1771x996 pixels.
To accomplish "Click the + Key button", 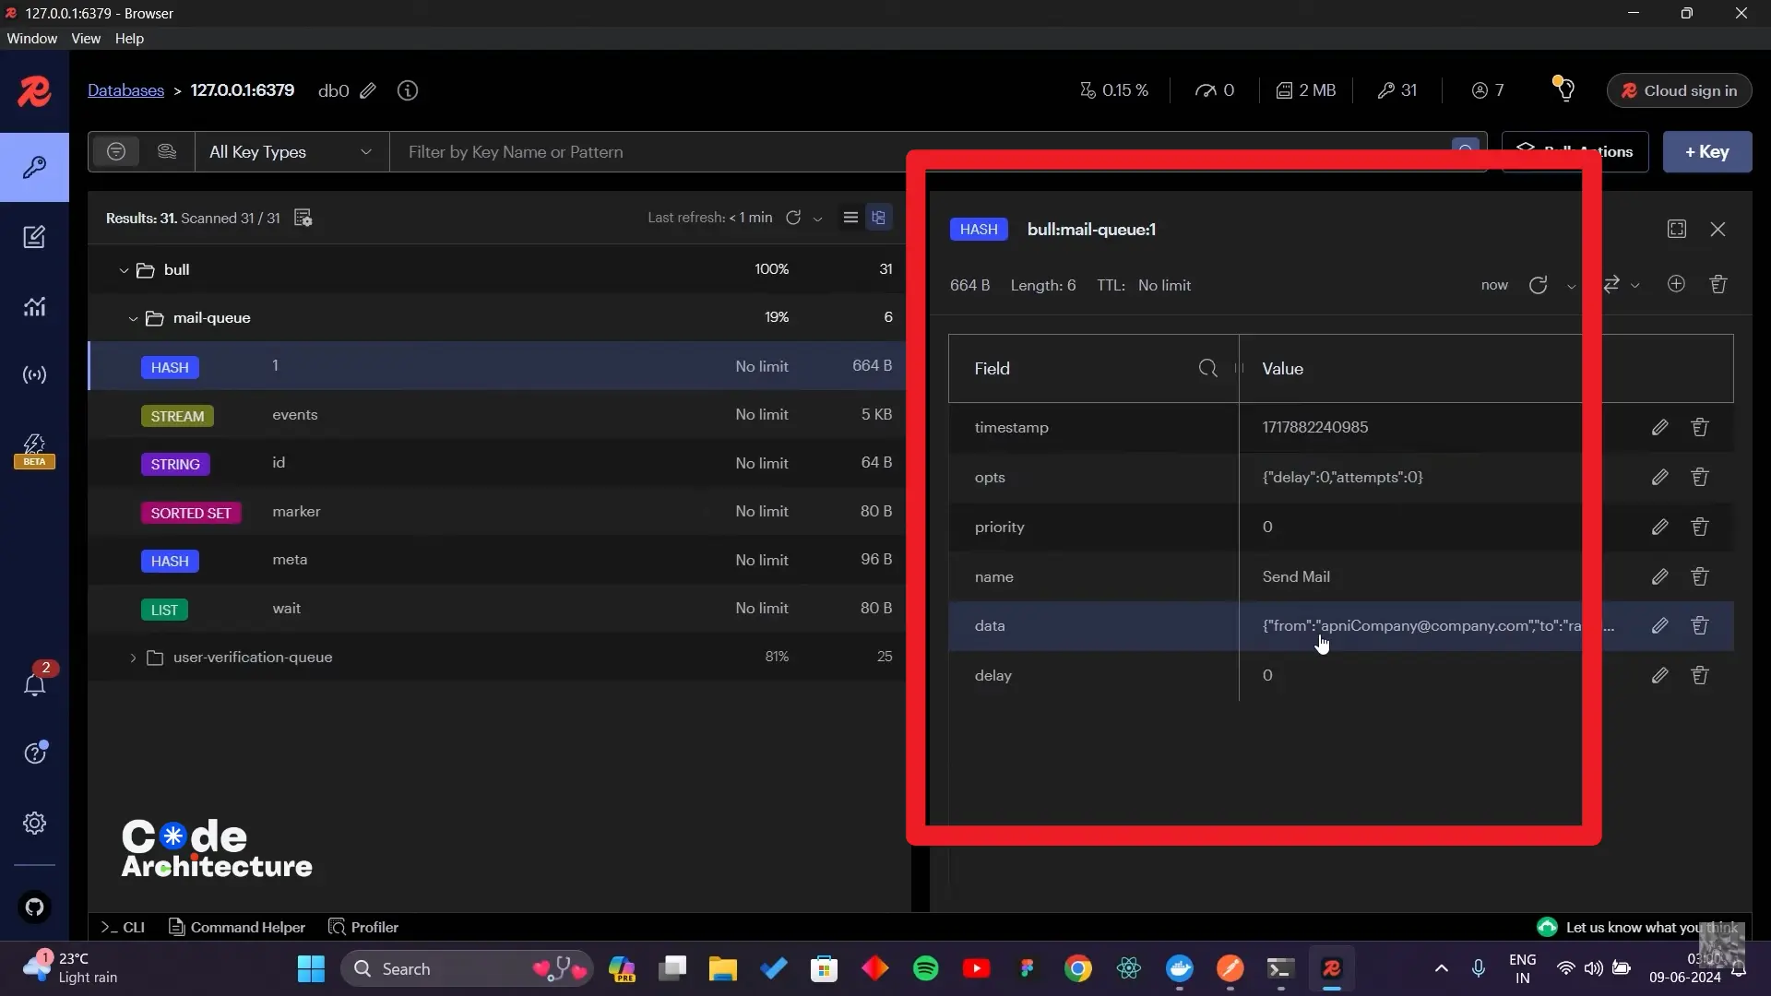I will 1706,151.
